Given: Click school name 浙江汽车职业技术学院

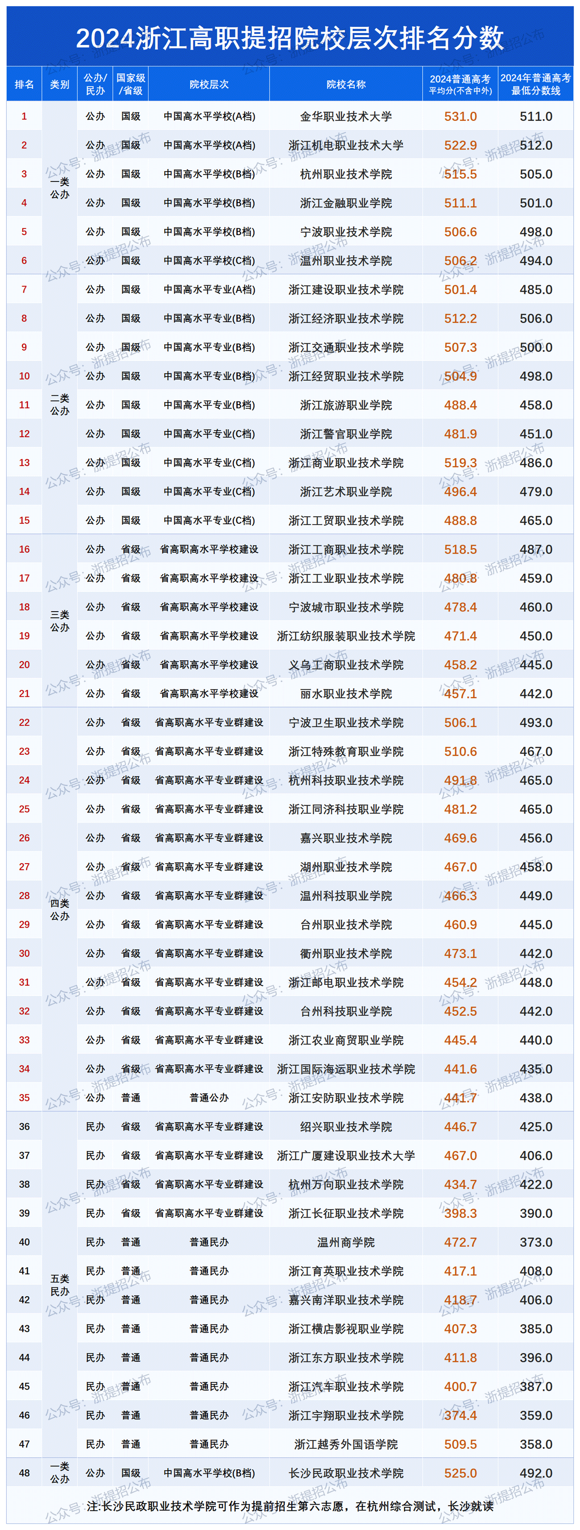Looking at the screenshot, I should (x=346, y=1386).
